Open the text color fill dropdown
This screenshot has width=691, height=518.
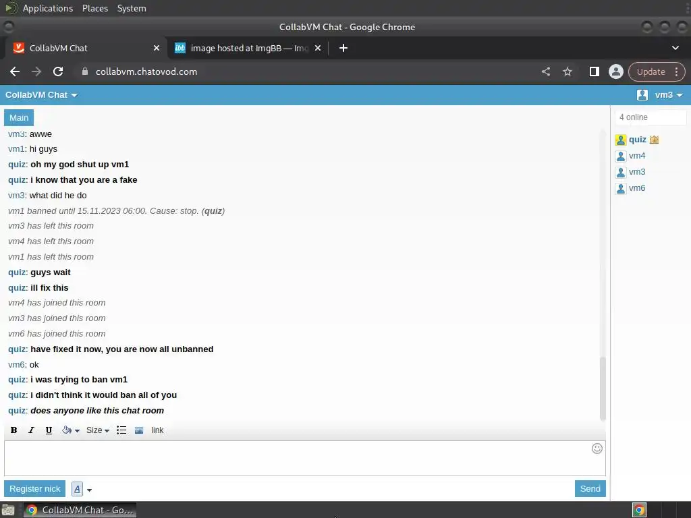tap(70, 430)
